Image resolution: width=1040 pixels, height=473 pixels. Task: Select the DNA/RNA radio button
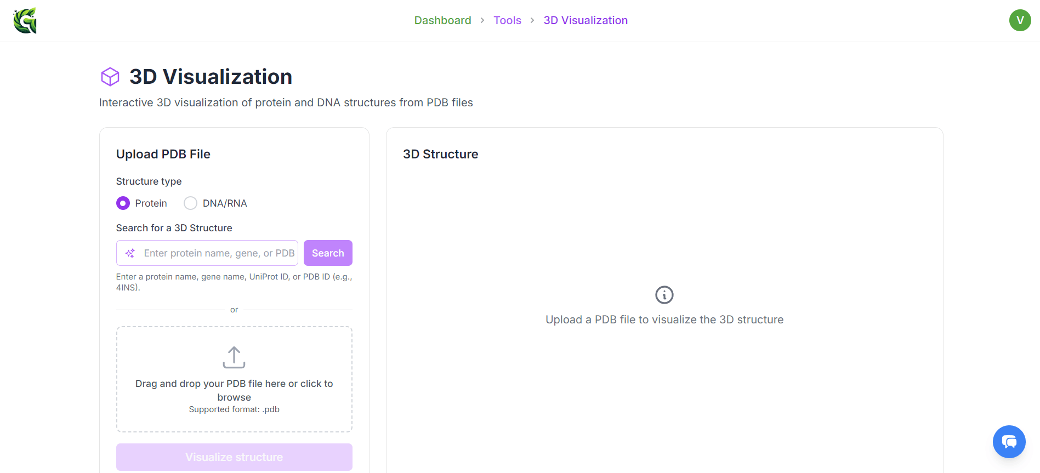[190, 203]
